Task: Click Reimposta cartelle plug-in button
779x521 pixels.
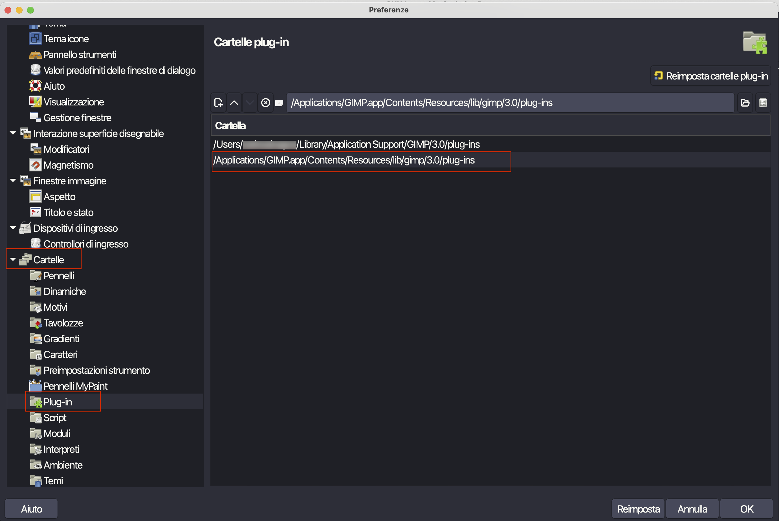Action: pos(710,76)
